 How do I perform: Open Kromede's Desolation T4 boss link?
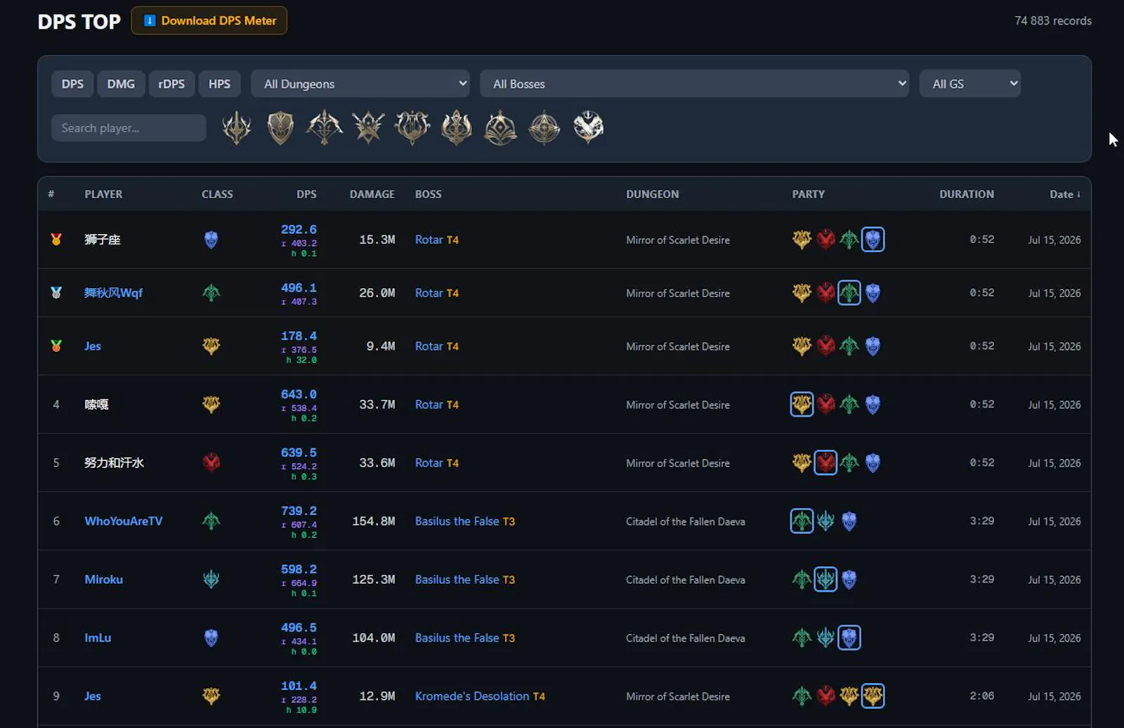click(480, 696)
